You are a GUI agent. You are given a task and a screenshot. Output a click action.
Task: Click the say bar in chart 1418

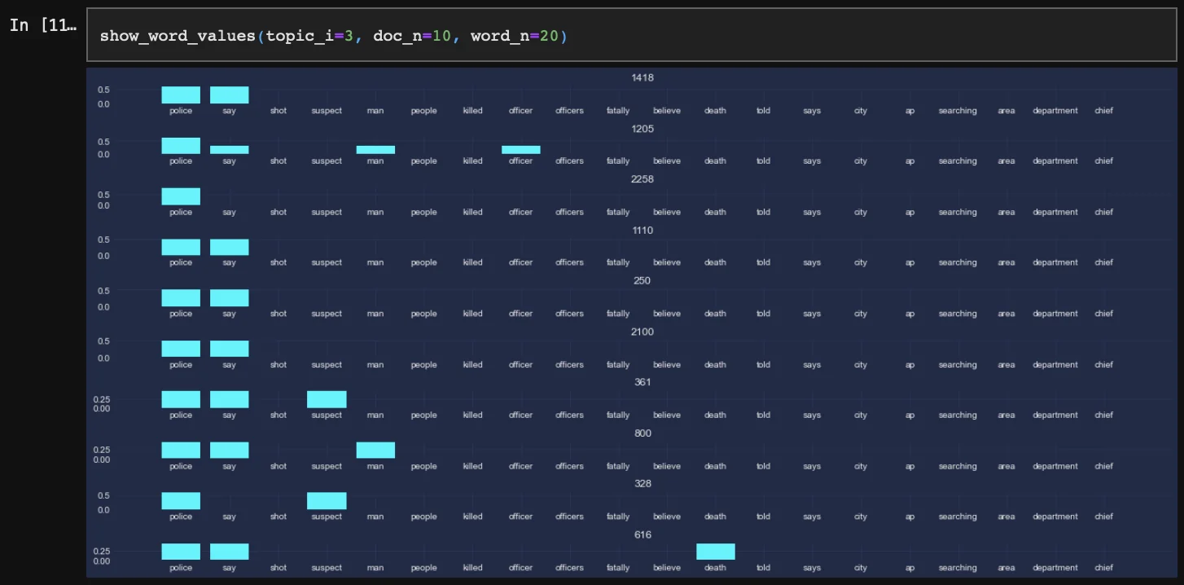[x=229, y=95]
